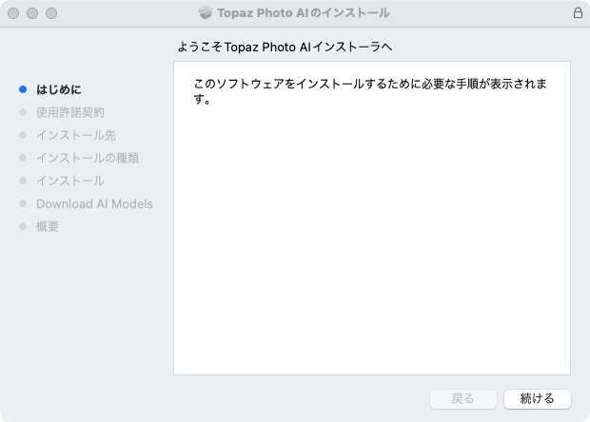The height and width of the screenshot is (422, 590).
Task: Click the bullet beside インストールの種類
Action: click(x=23, y=158)
